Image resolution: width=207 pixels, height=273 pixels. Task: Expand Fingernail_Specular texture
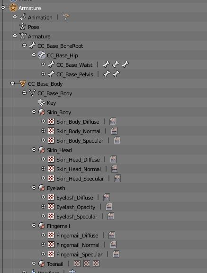[43, 254]
